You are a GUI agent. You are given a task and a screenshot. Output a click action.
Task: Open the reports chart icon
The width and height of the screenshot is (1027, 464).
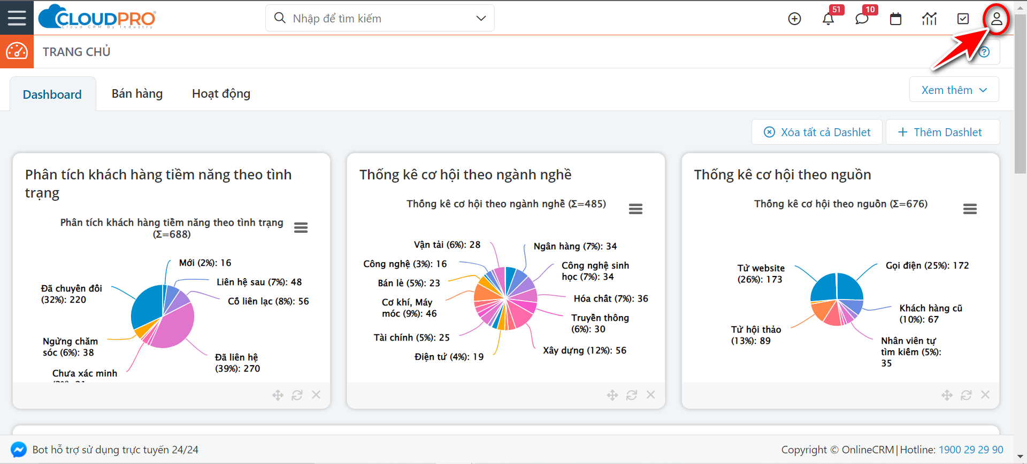929,19
